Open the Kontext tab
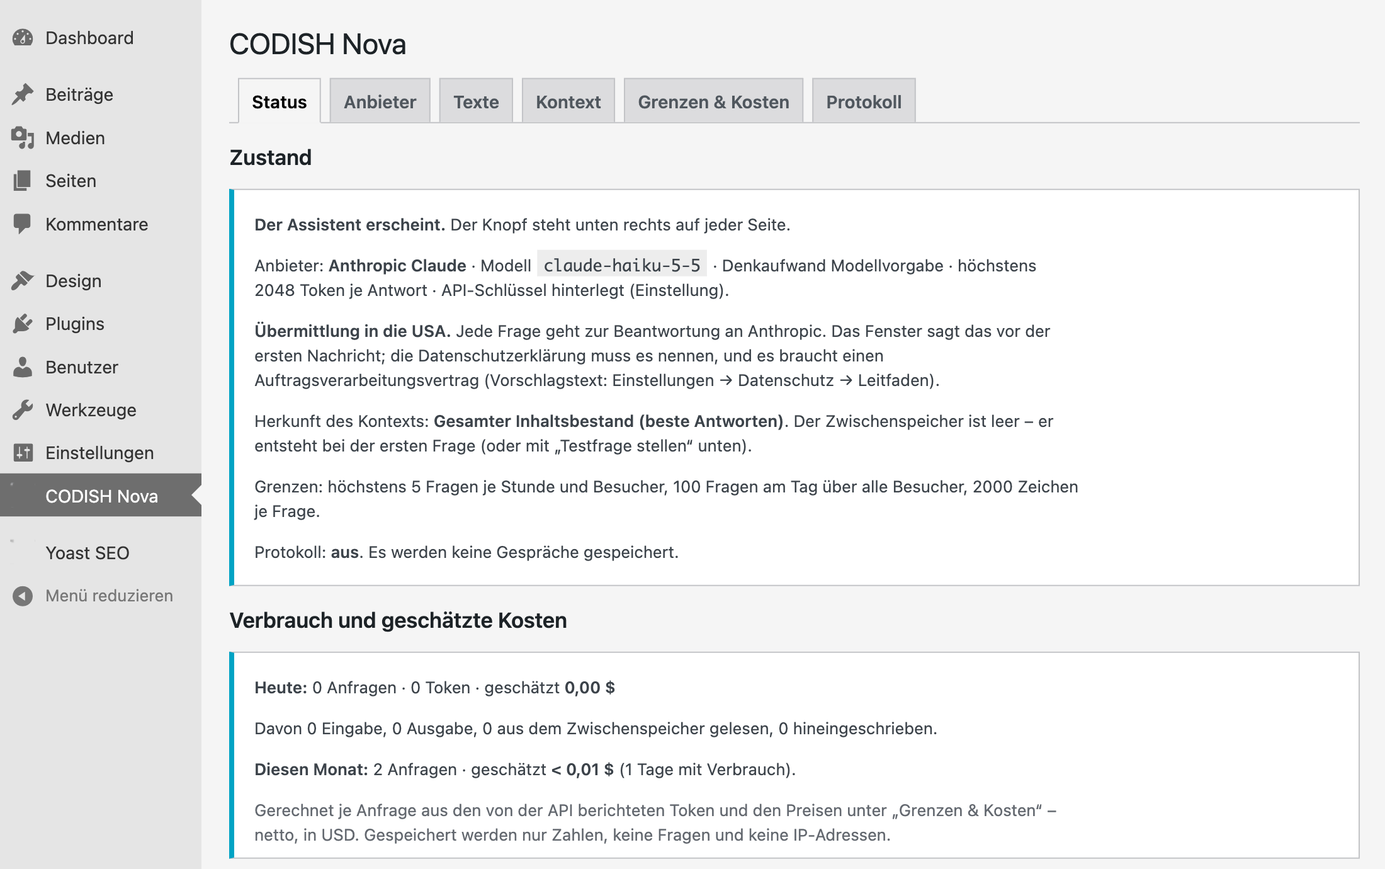 (x=568, y=101)
